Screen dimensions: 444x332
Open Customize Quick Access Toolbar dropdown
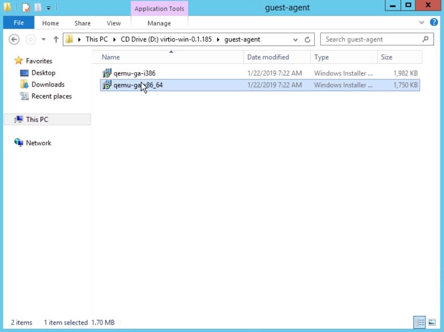point(48,8)
